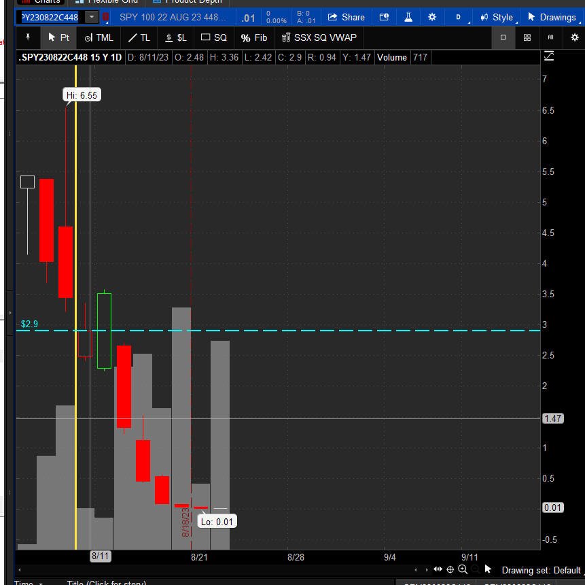585x585 pixels.
Task: Choose the TL trendline tool
Action: (x=139, y=37)
